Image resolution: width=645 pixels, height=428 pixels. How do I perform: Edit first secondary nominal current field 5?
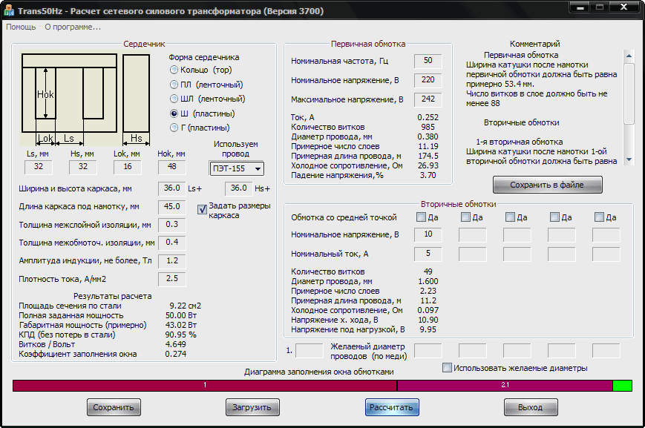click(x=428, y=254)
